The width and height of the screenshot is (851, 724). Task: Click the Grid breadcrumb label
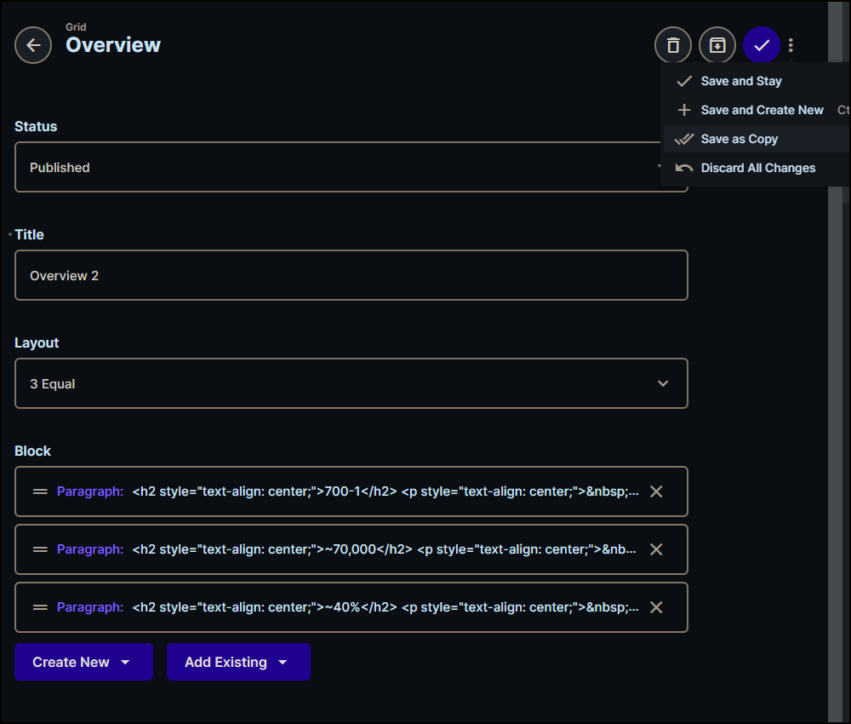76,27
